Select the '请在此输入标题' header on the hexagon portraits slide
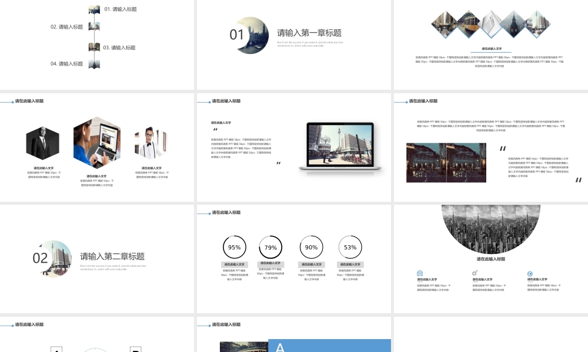The width and height of the screenshot is (588, 352). click(x=29, y=101)
